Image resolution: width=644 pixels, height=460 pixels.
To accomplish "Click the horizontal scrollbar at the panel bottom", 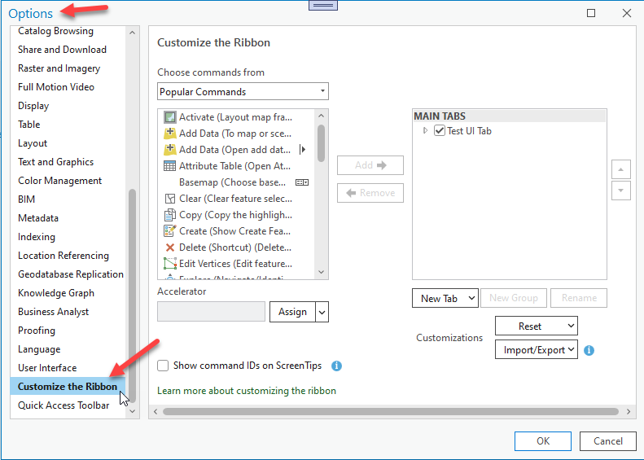I will (x=391, y=411).
